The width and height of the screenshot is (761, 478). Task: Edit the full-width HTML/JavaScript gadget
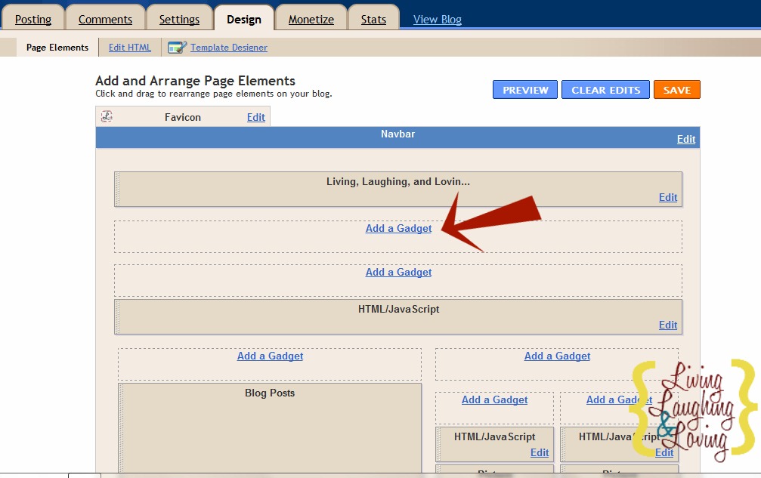click(668, 325)
